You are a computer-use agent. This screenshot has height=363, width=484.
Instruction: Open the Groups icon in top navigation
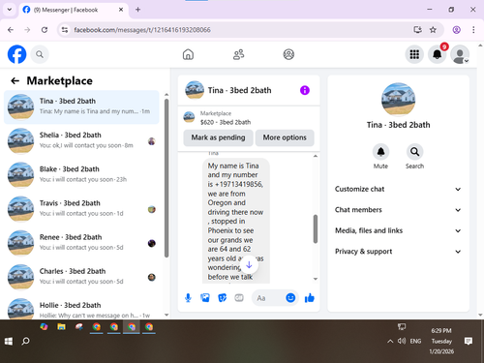coord(288,54)
